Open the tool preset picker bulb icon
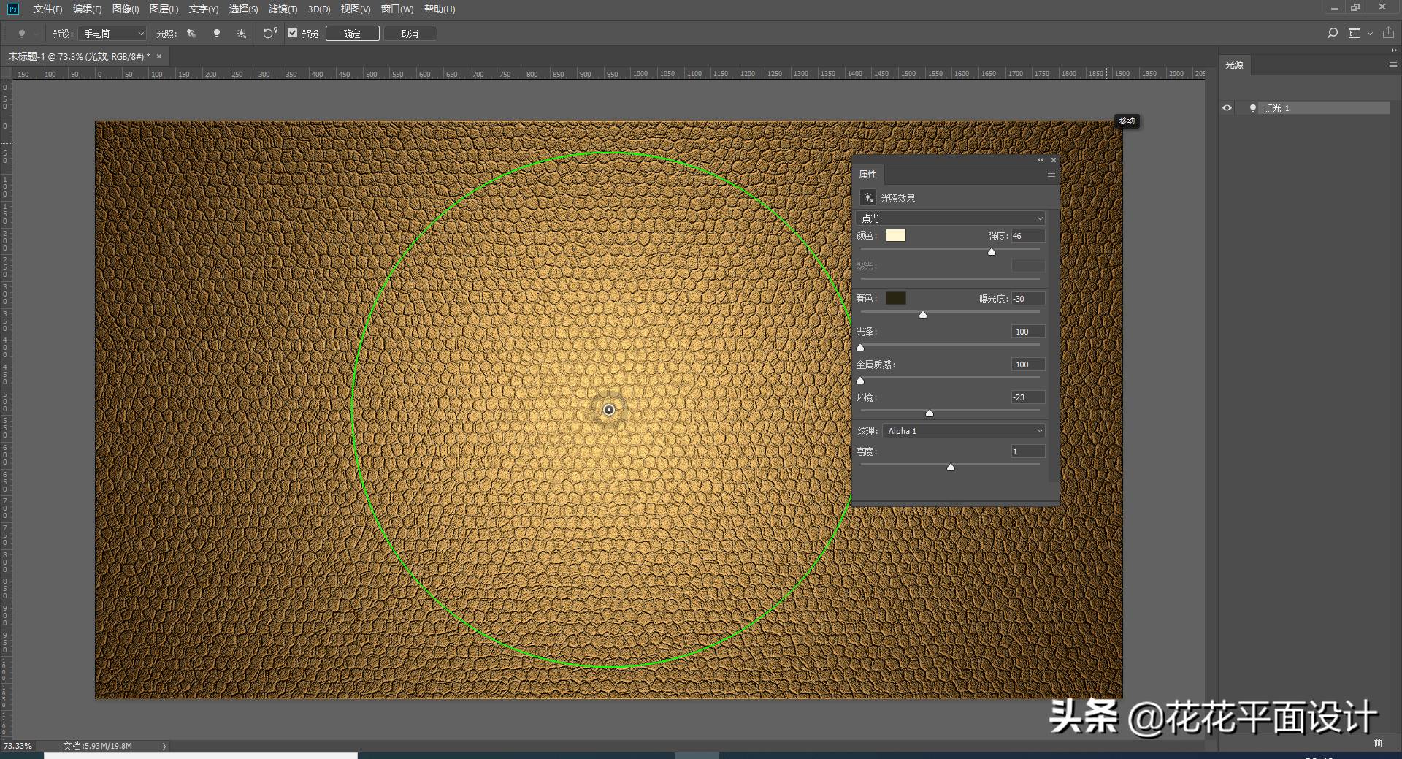The image size is (1402, 759). [x=22, y=34]
